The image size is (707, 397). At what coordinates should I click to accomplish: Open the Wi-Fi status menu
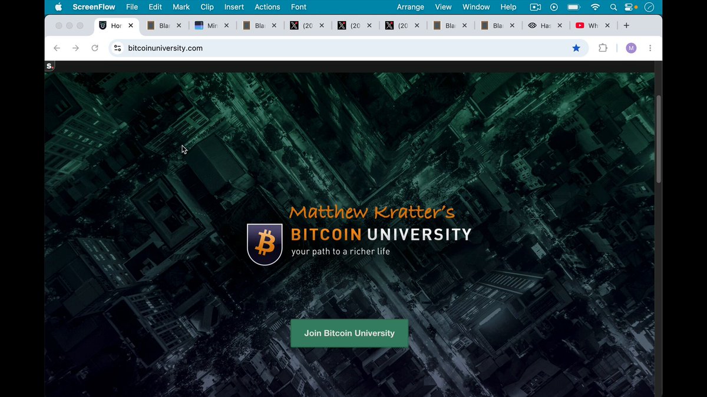click(x=595, y=7)
